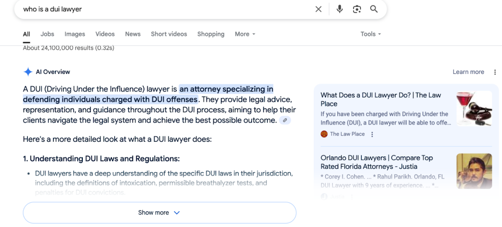
Task: Click the Learn more link
Action: point(468,72)
